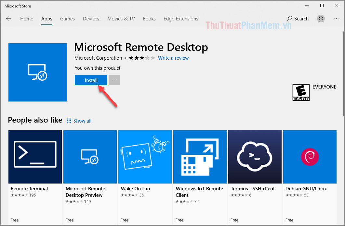Click the ESRB EVERYONE rating badge
The width and height of the screenshot is (345, 226).
[301, 92]
